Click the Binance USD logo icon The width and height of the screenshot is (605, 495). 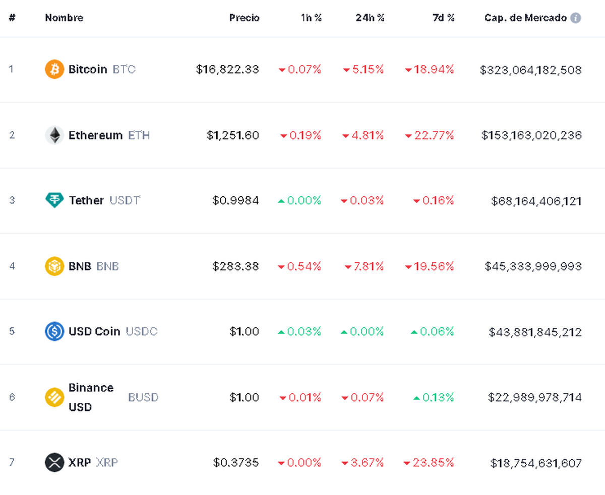[x=54, y=397]
